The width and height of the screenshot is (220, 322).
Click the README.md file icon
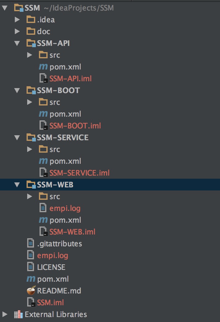tap(31, 290)
